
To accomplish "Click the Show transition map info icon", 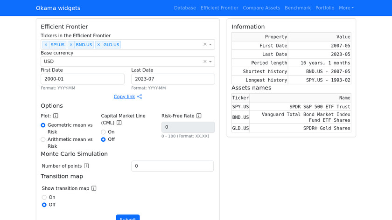I will tap(94, 188).
